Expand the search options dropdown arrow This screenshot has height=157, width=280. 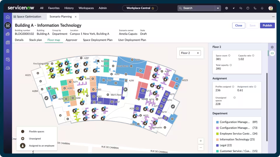click(x=218, y=8)
